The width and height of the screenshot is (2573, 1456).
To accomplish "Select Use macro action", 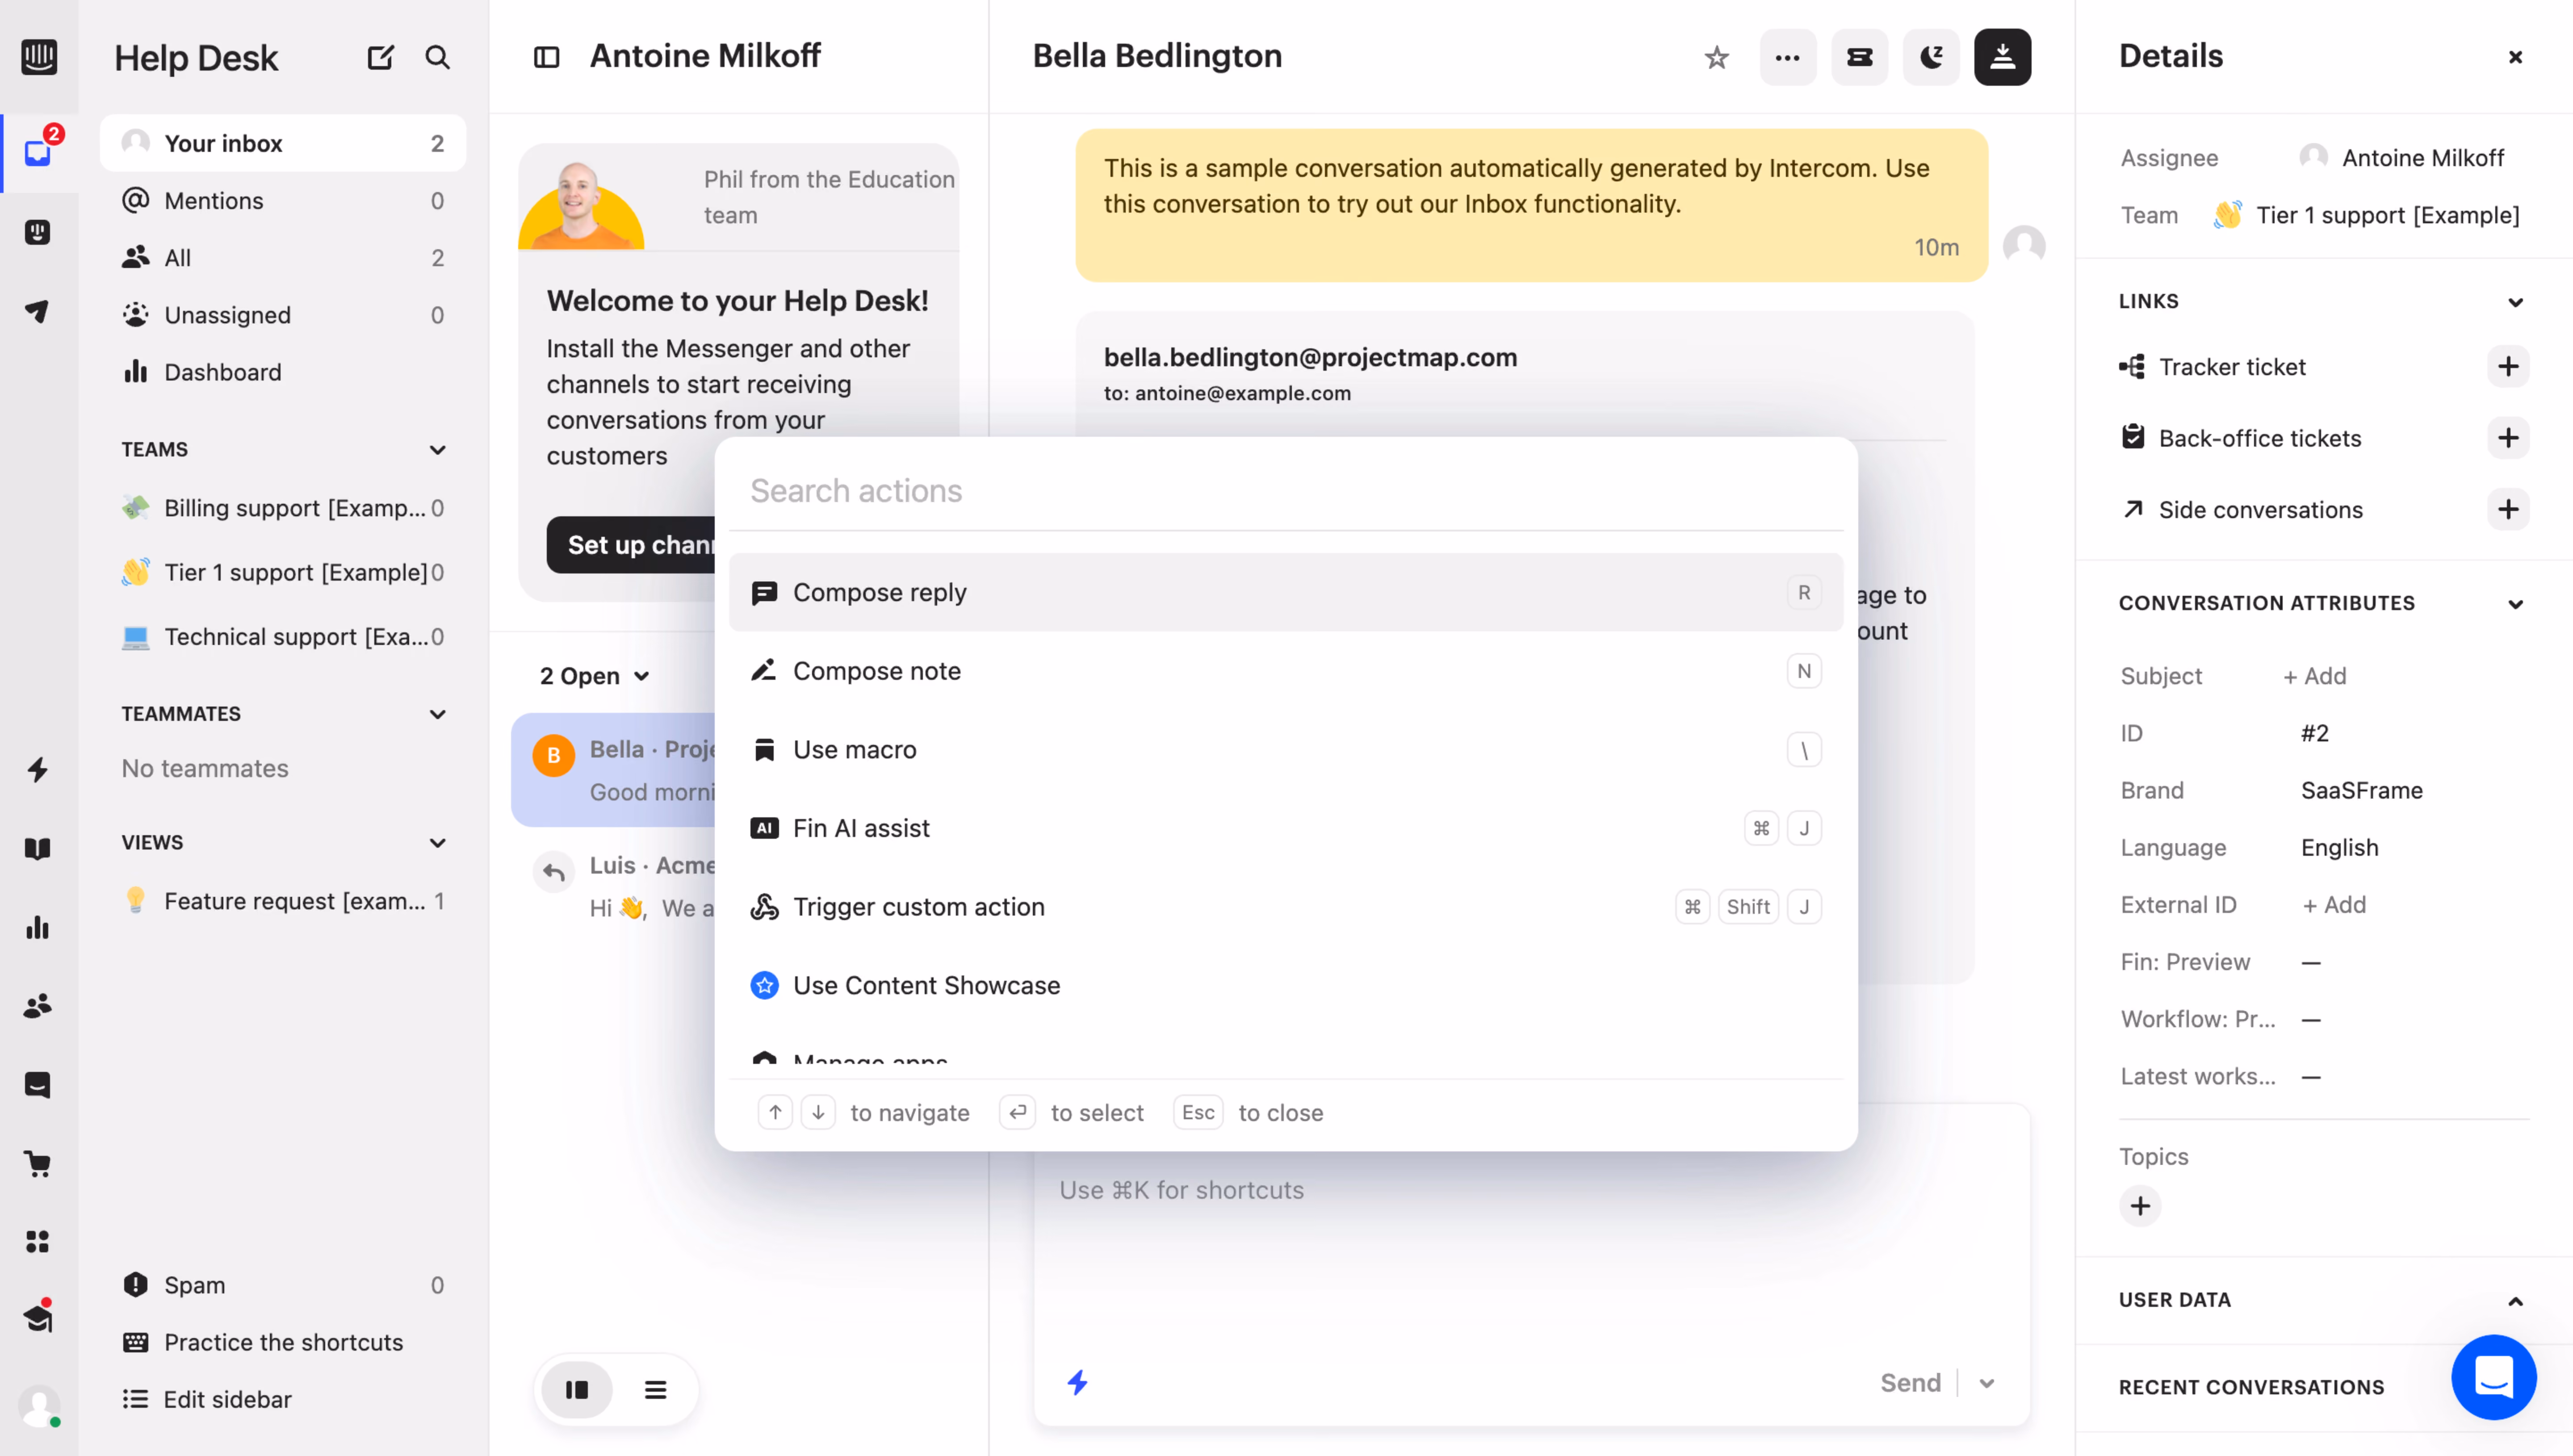I will click(1285, 750).
